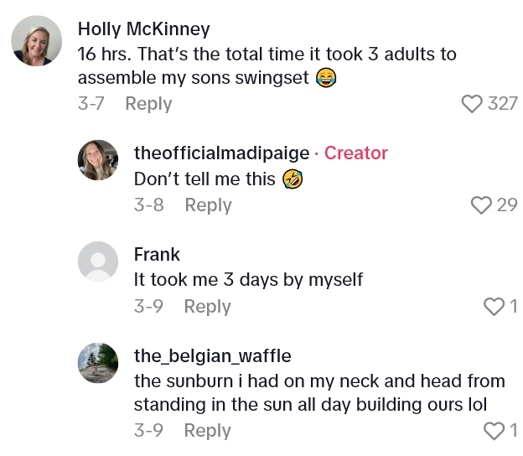The image size is (523, 456).
Task: Reply to the_belgian_waffle's comment
Action: point(207,431)
